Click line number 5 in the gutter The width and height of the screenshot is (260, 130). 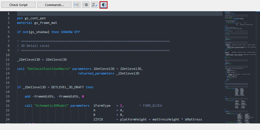pos(9,32)
